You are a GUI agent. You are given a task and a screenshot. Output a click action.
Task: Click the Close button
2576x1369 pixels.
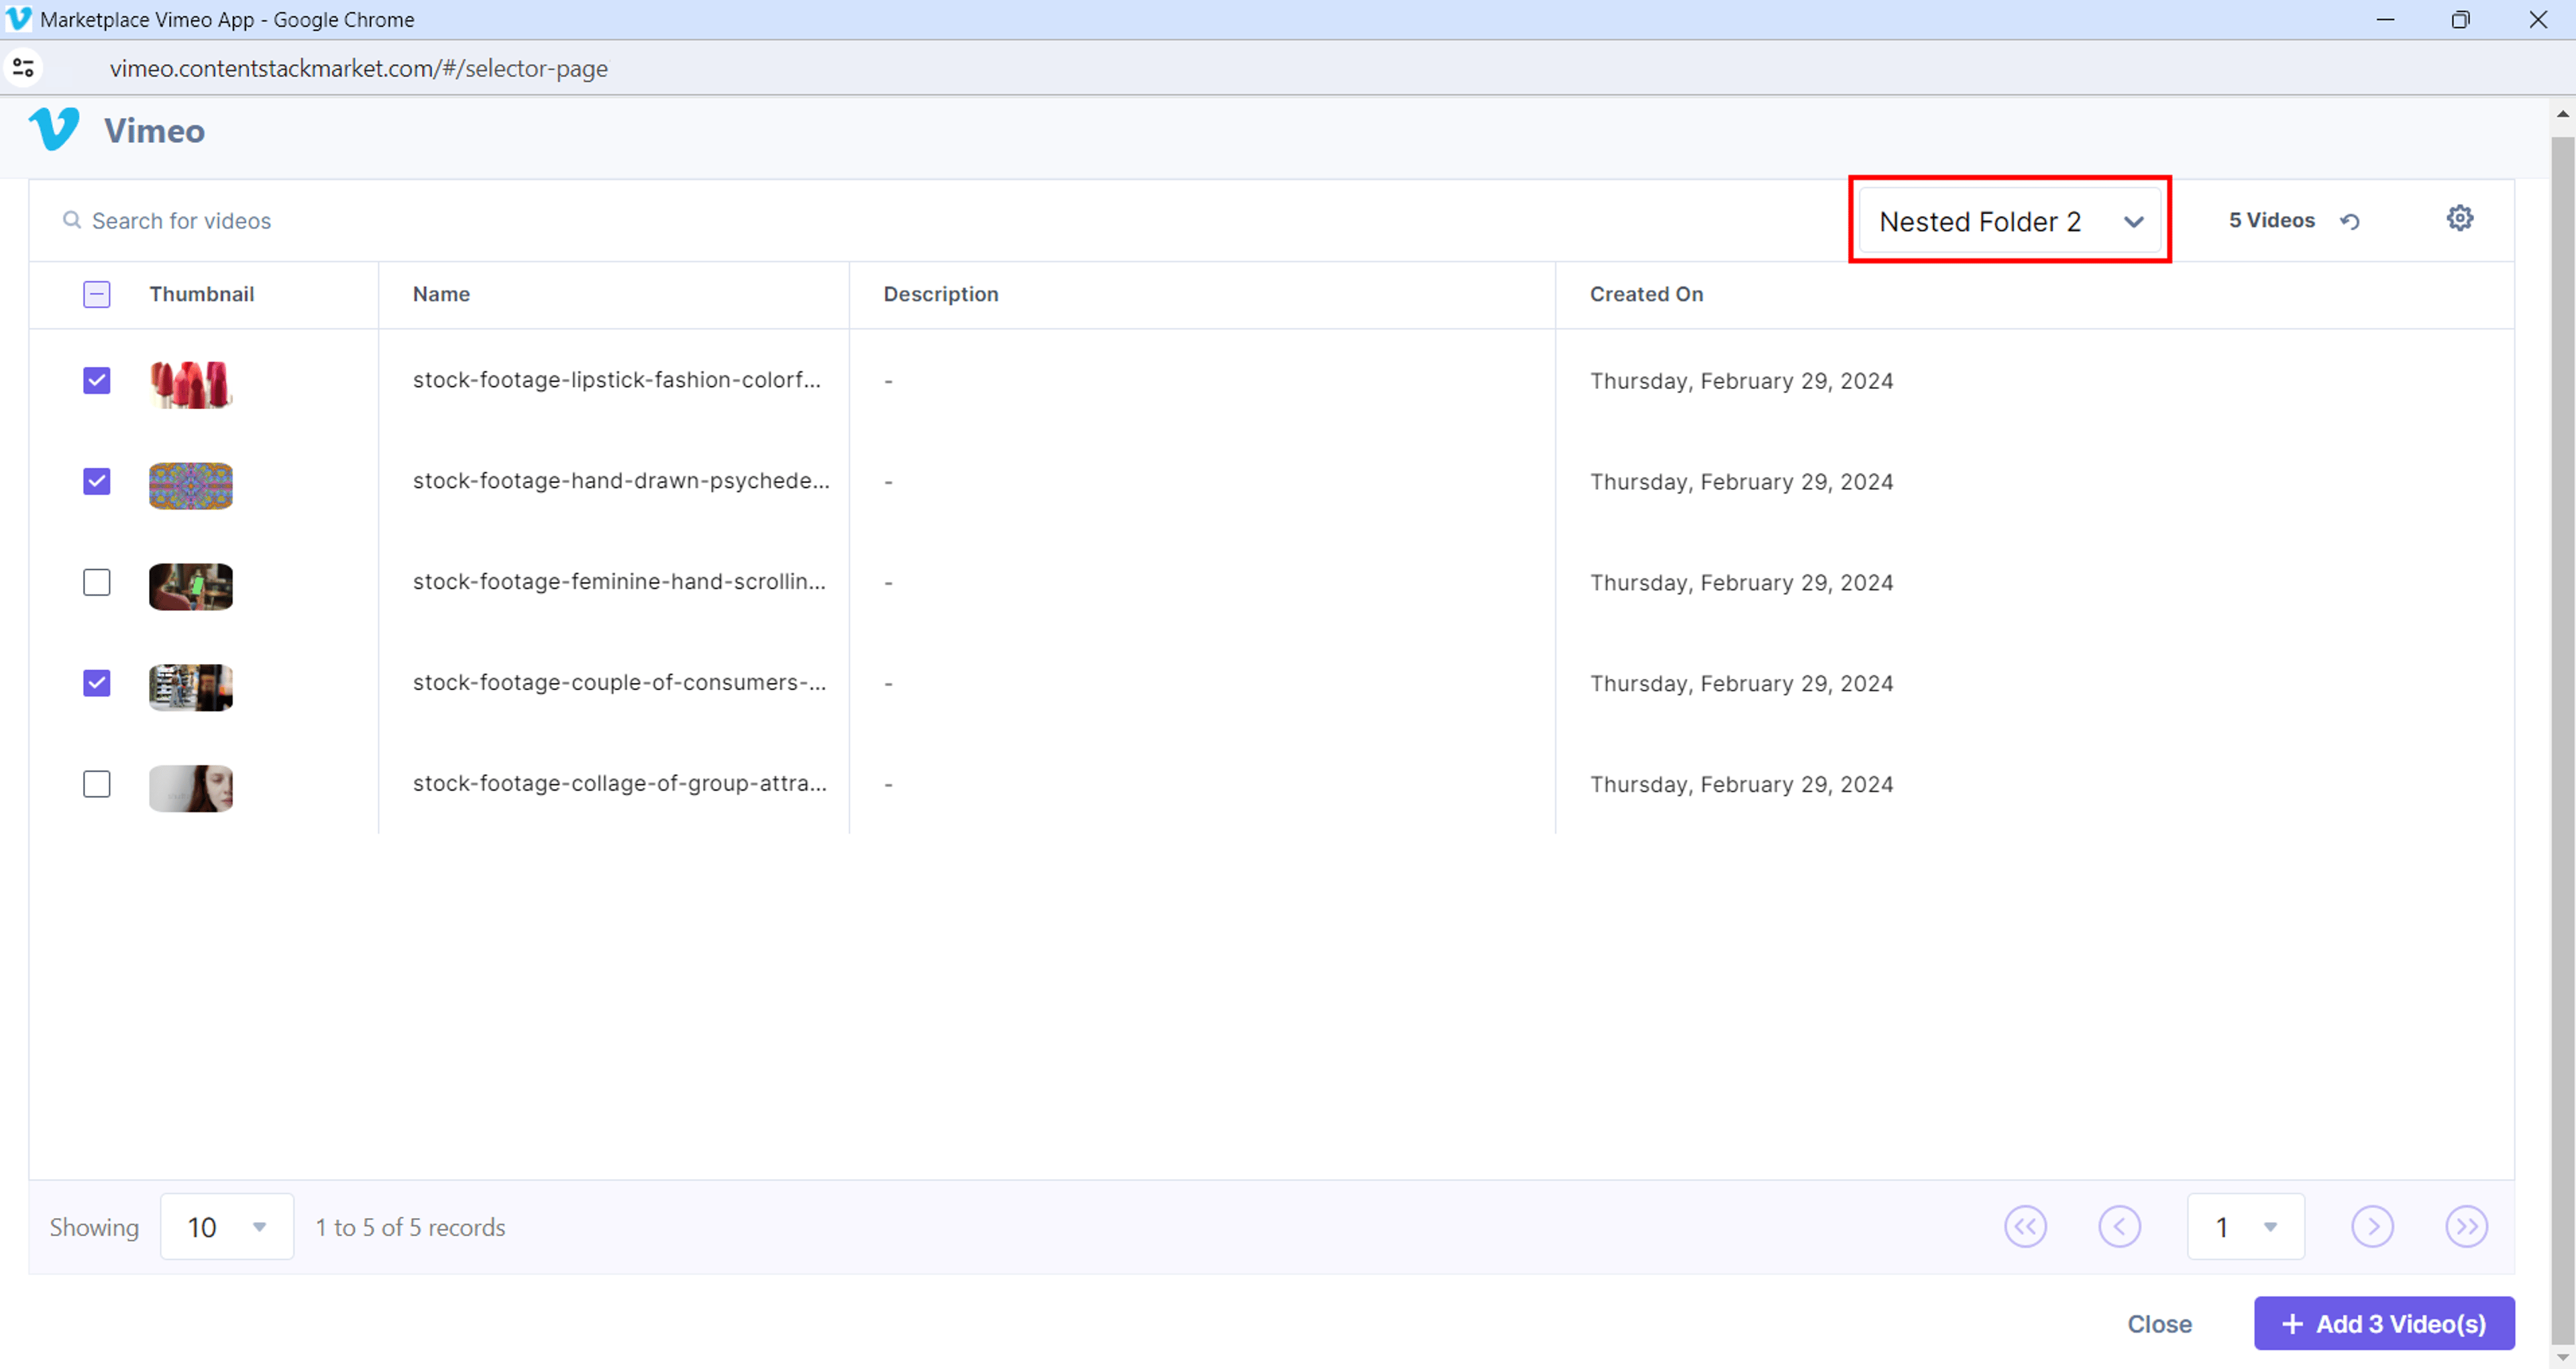(x=2160, y=1324)
